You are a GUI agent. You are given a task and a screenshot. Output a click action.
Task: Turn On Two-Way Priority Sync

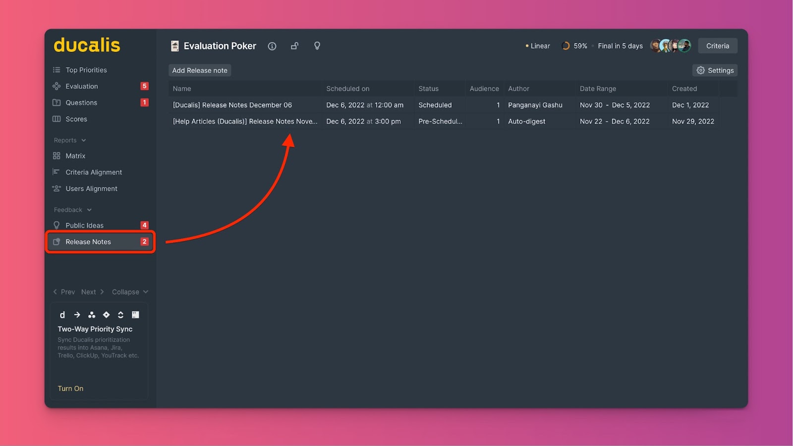pyautogui.click(x=70, y=389)
